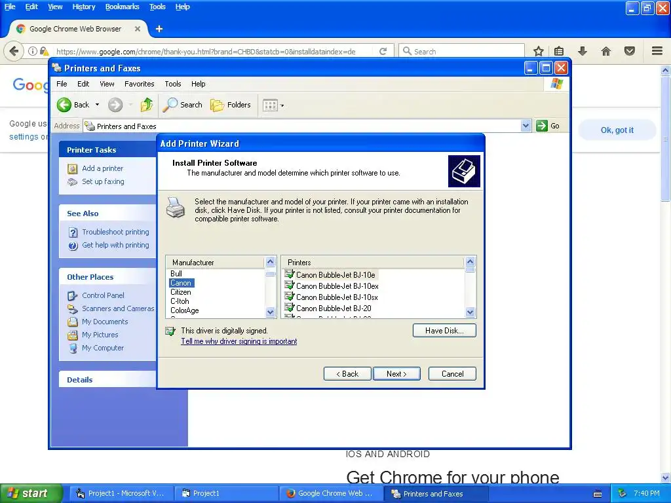
Task: Click the Firefox reload page icon
Action: pyautogui.click(x=383, y=51)
